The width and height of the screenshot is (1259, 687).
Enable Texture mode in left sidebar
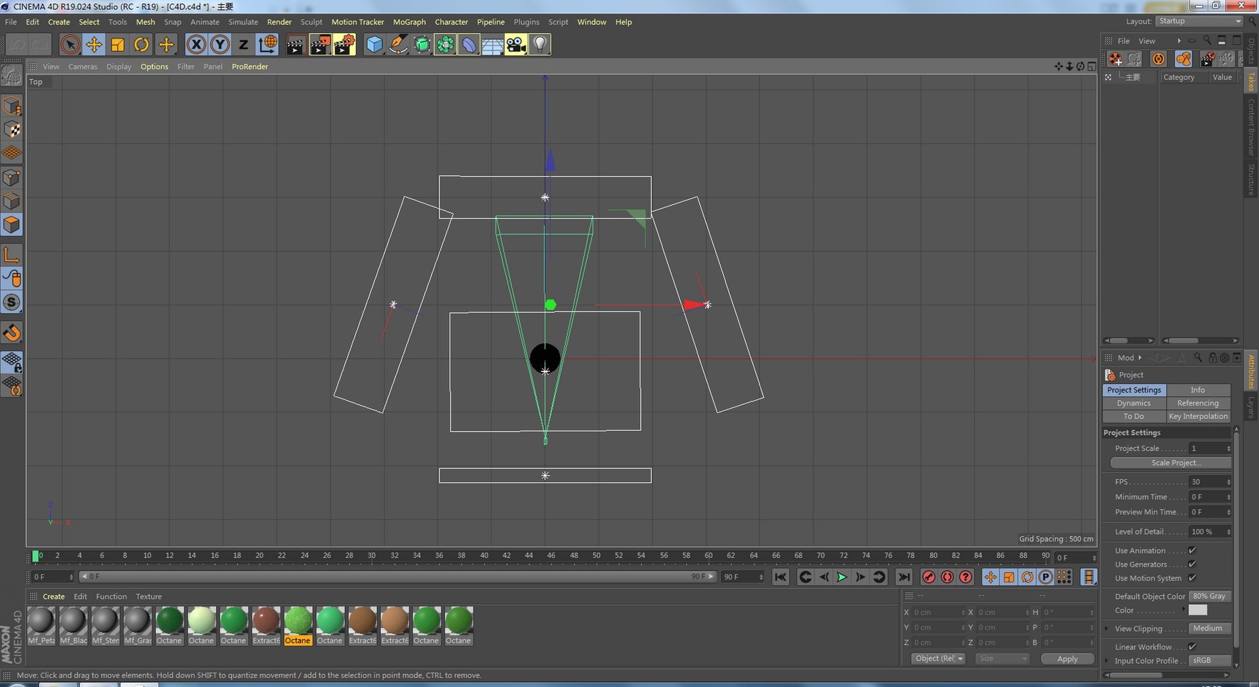click(x=12, y=129)
